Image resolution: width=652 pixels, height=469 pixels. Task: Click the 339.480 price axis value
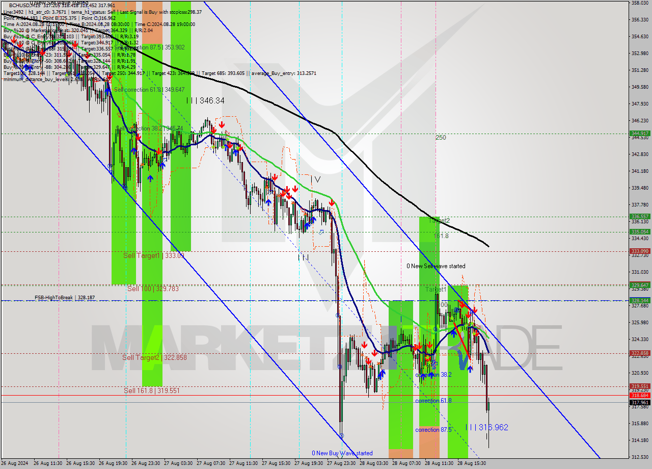640,188
